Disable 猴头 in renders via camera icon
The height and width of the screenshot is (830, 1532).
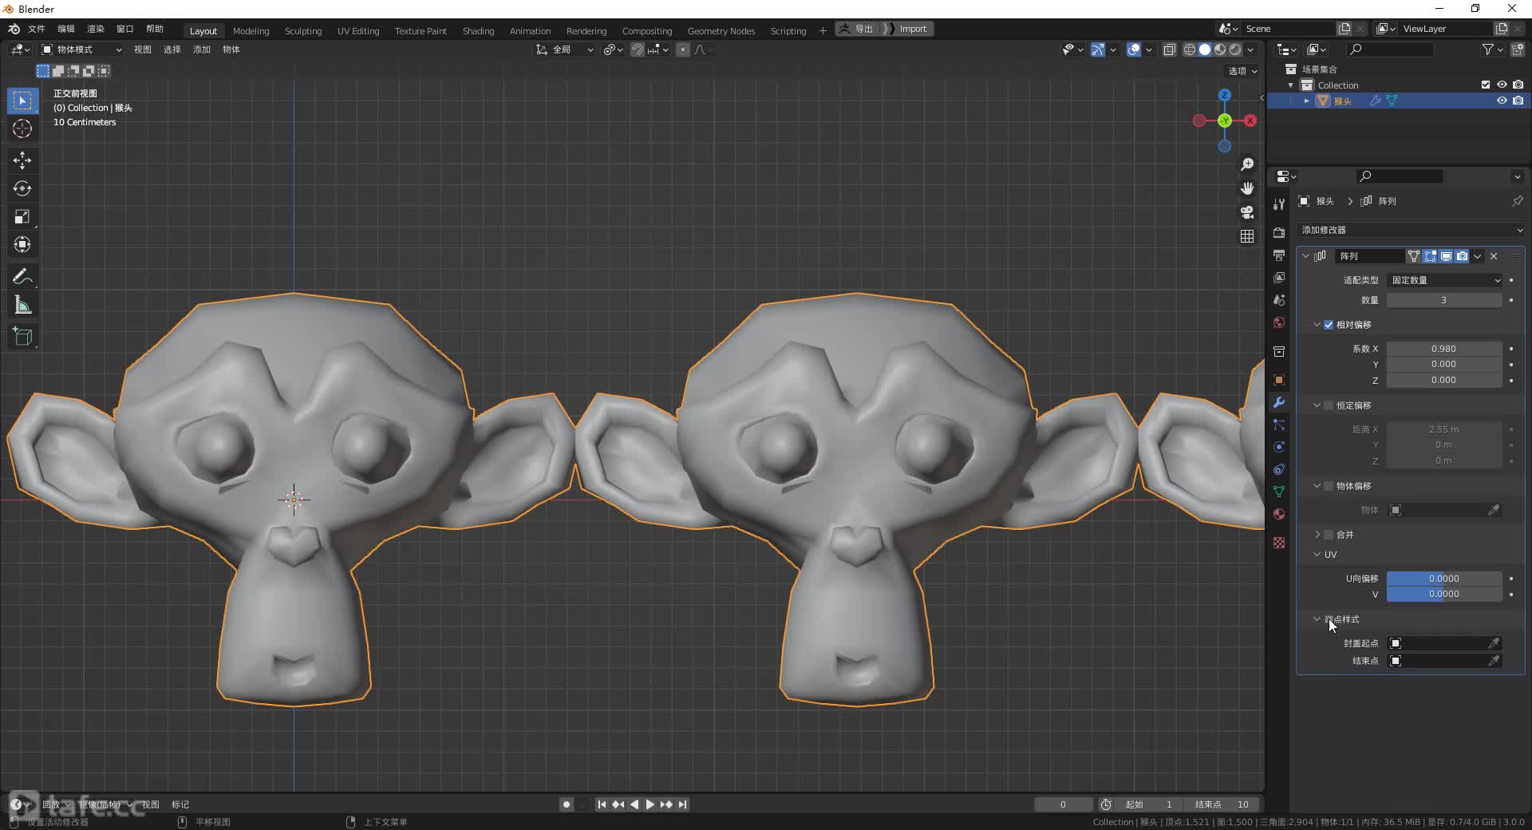coord(1518,101)
